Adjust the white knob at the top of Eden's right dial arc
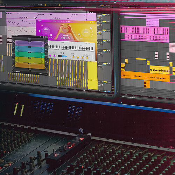The height and width of the screenshot is (175, 175). pyautogui.click(x=91, y=28)
